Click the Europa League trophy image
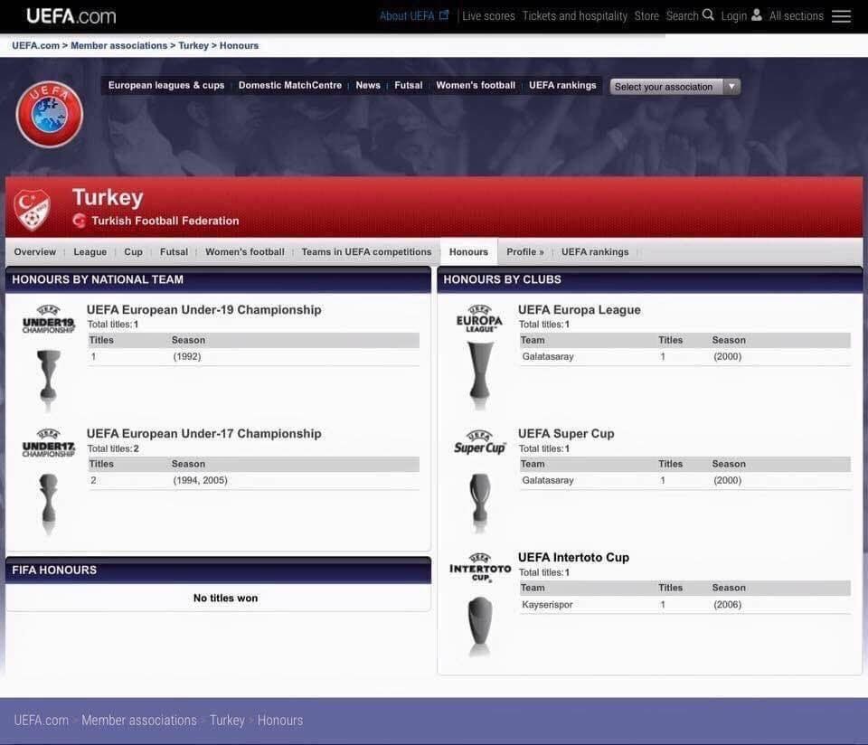Viewport: 868px width, 745px height. pyautogui.click(x=480, y=375)
